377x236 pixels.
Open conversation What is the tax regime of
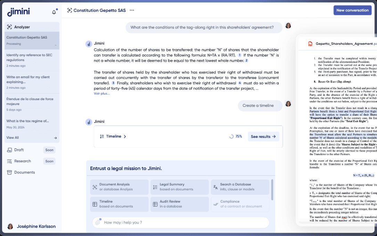32,124
